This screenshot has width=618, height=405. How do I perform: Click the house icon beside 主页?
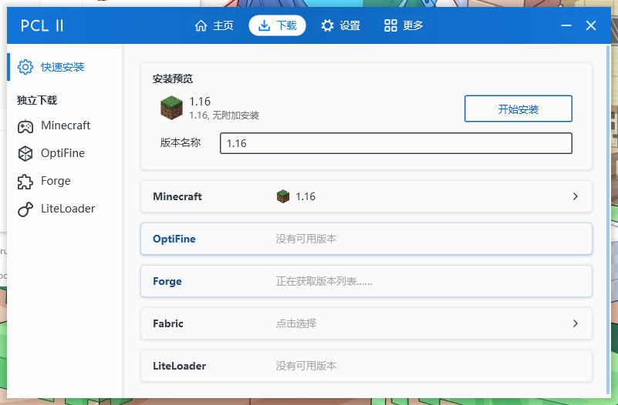point(201,25)
